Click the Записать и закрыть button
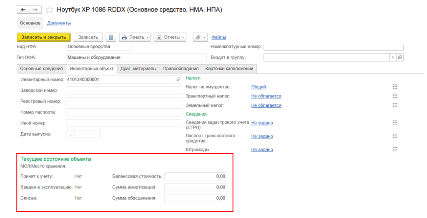Image resolution: width=427 pixels, height=218 pixels. tap(44, 37)
